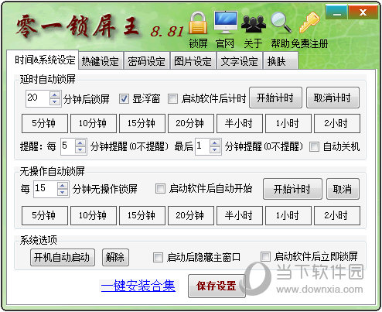Enable the 自动关机 checkbox
The image size is (382, 312).
click(314, 146)
